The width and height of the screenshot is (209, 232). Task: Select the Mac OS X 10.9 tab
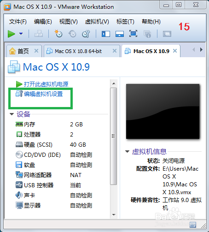151,51
